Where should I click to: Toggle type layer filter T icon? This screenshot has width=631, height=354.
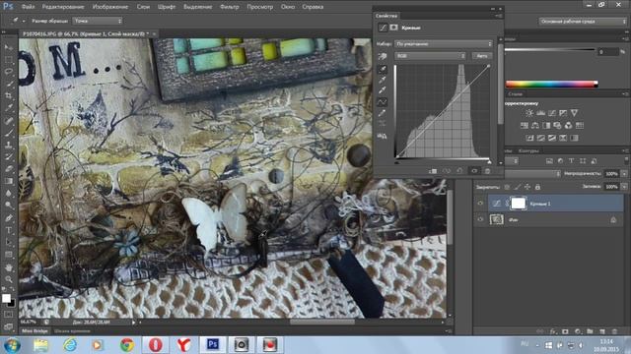[x=571, y=161]
